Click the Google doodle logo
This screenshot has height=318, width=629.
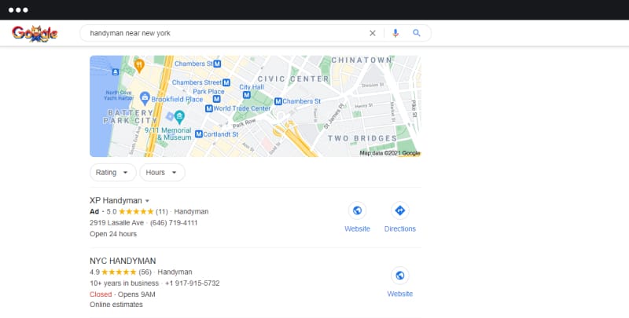pyautogui.click(x=35, y=34)
